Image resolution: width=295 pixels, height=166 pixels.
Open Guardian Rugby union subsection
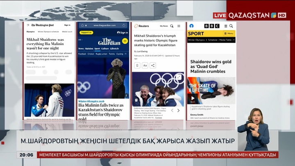(x=102, y=54)
